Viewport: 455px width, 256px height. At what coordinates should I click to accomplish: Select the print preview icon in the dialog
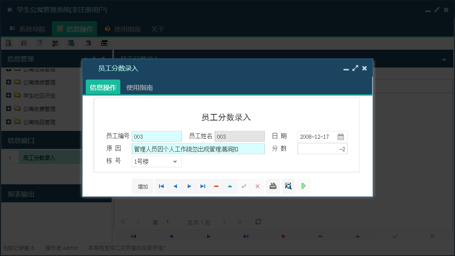[288, 186]
